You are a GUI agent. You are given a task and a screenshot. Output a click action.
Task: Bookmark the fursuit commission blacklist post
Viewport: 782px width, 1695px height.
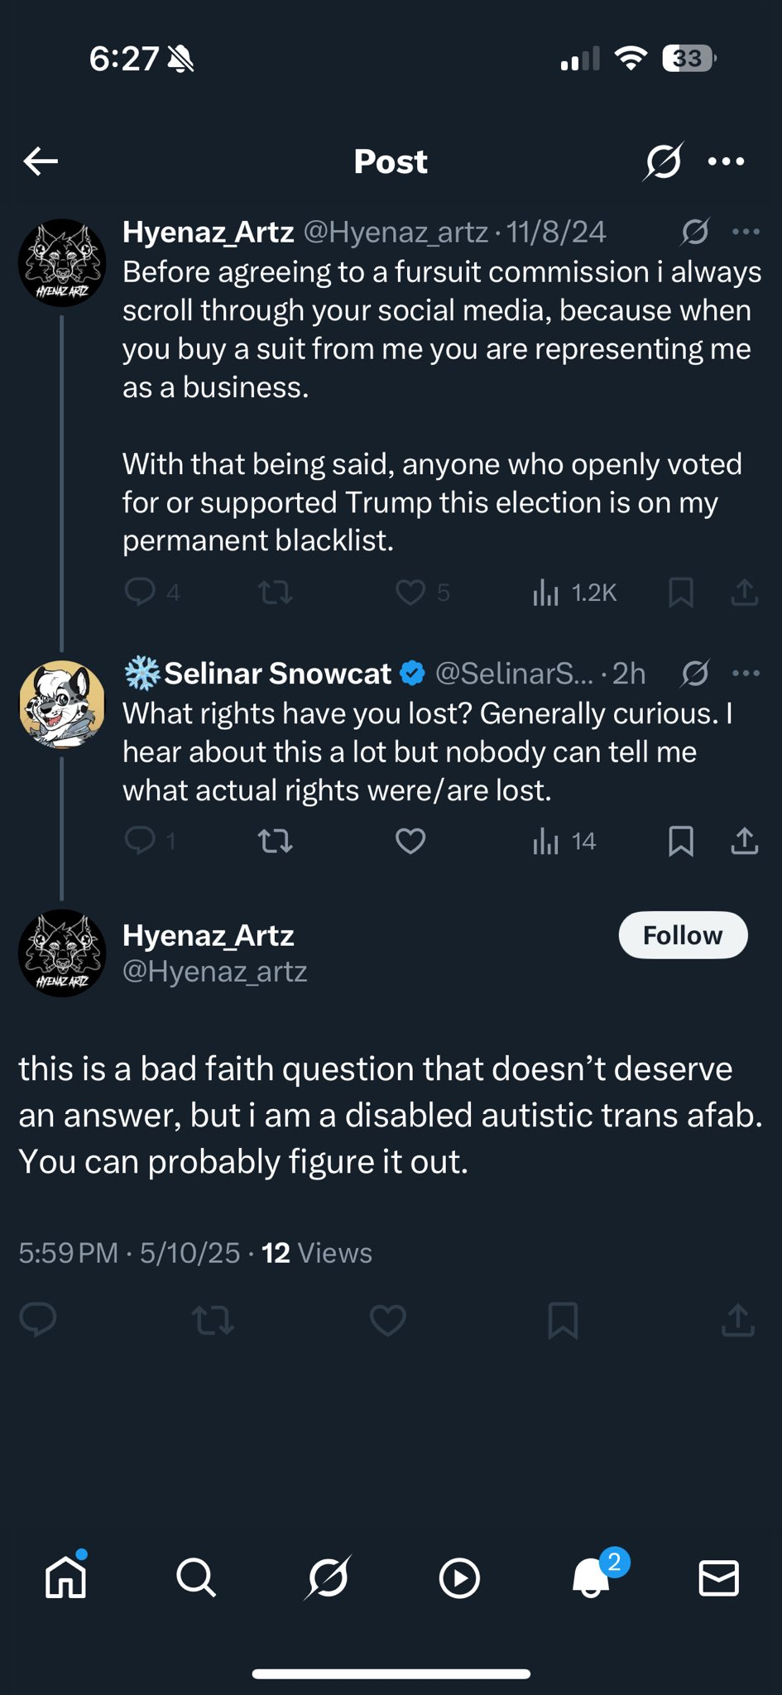point(680,592)
